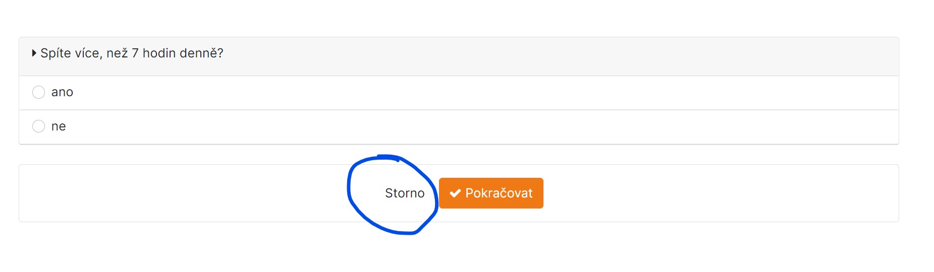Screen dimensions: 934x272
Task: Click the question heading about 7 hours sleep
Action: tap(132, 53)
